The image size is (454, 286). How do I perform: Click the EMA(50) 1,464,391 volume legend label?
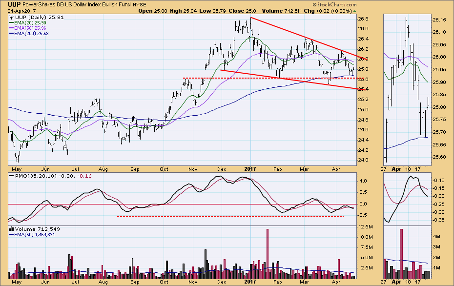pos(35,234)
